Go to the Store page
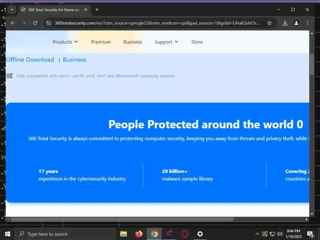Viewport: 320px width, 240px height. pyautogui.click(x=197, y=42)
